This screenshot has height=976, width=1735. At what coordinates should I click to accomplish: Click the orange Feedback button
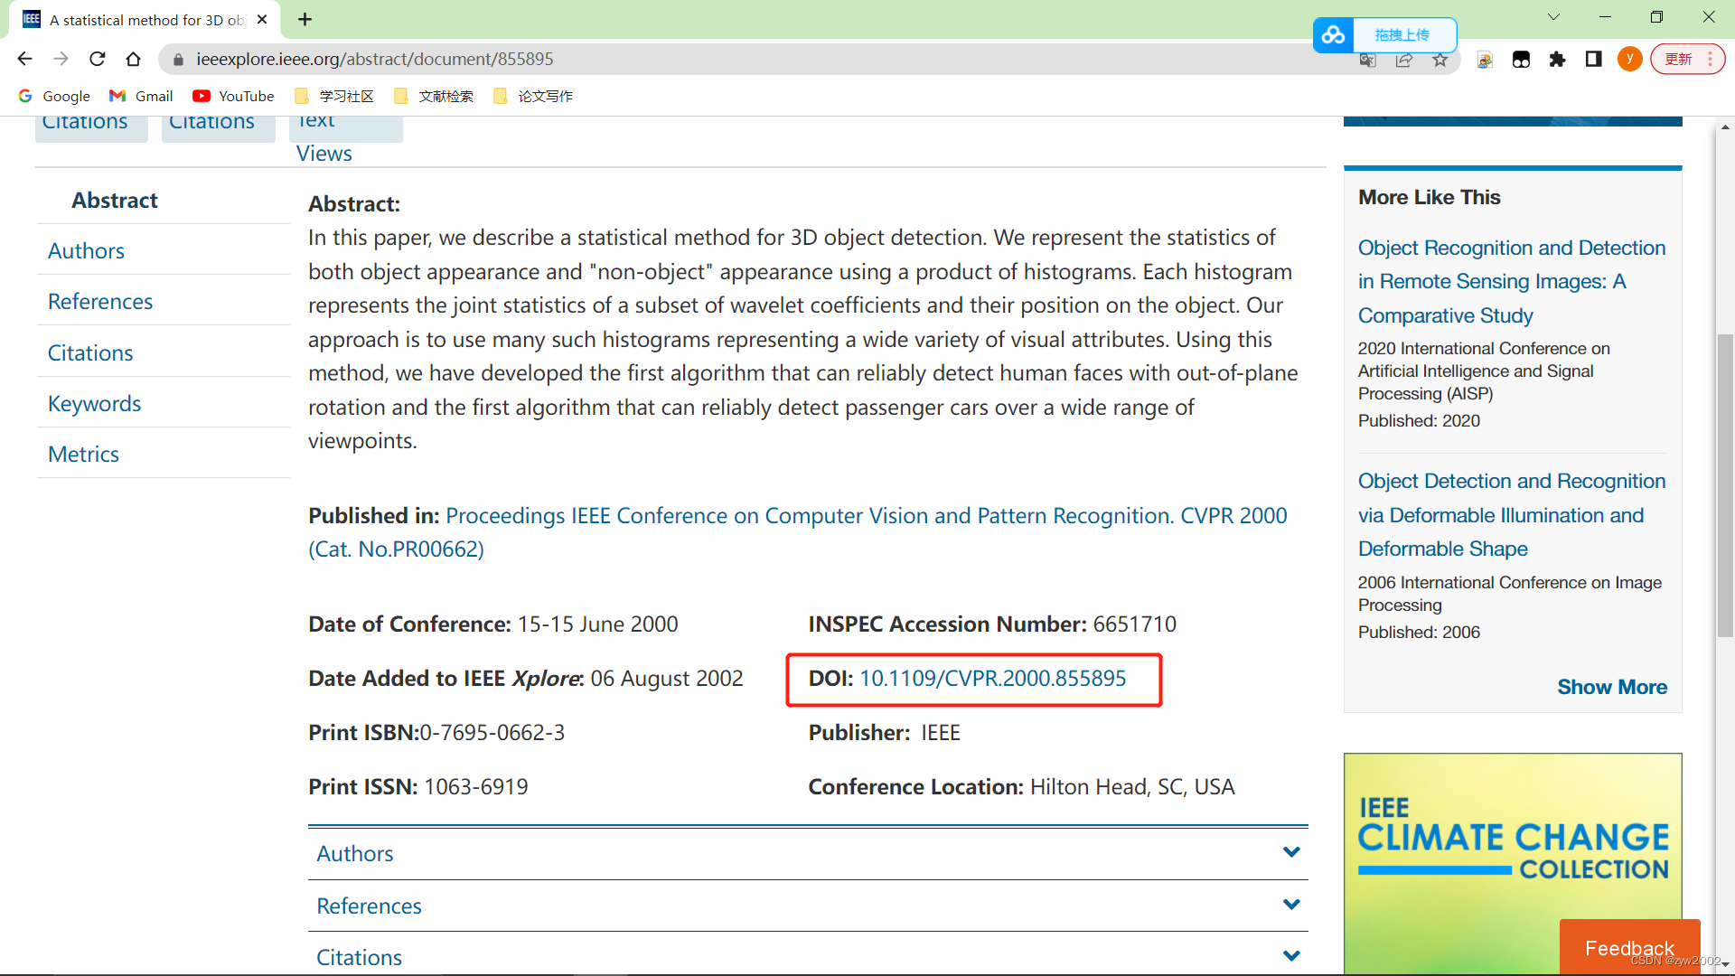(x=1628, y=947)
